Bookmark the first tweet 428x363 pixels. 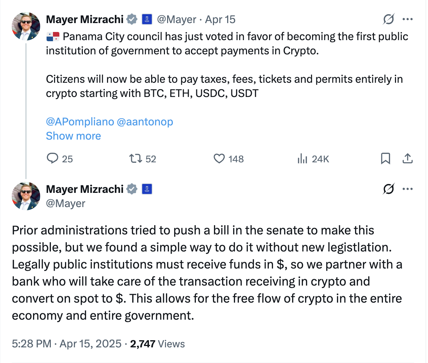(x=385, y=158)
